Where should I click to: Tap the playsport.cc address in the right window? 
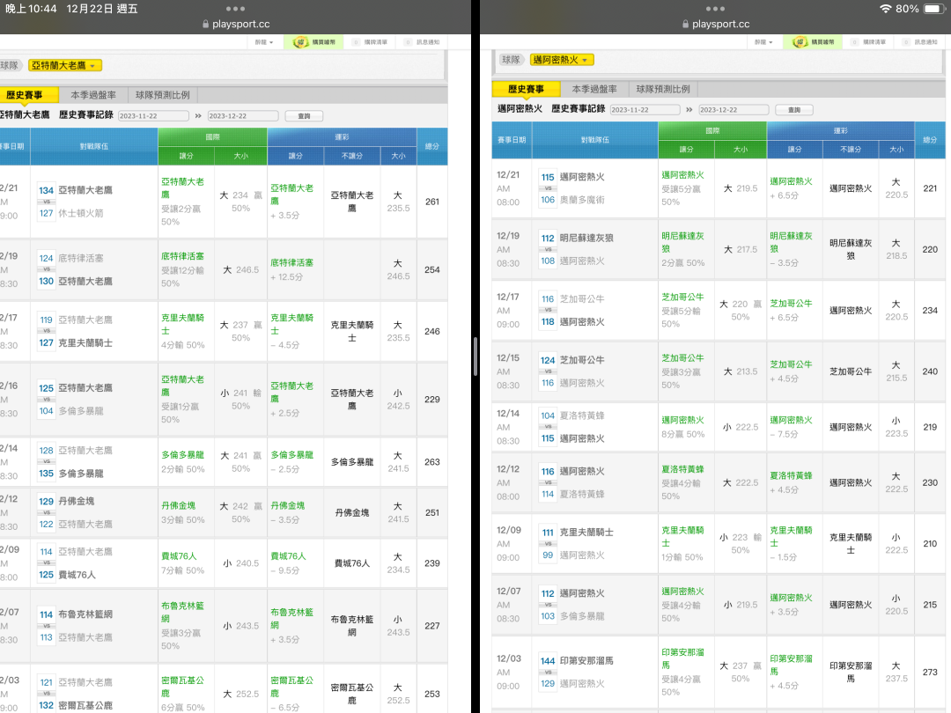pos(720,25)
